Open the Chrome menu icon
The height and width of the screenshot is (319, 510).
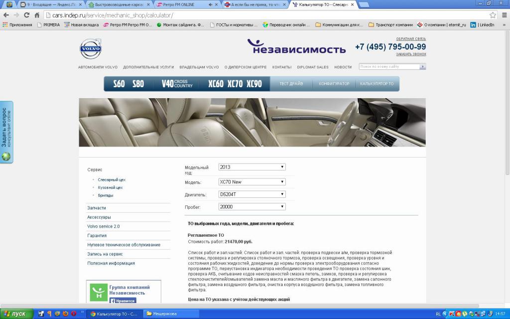pos(505,15)
